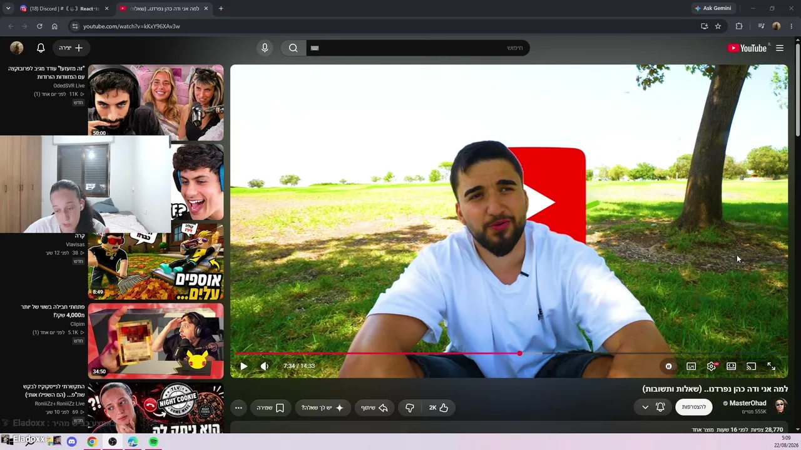Focus the YouTube חיפוש search box

418,48
